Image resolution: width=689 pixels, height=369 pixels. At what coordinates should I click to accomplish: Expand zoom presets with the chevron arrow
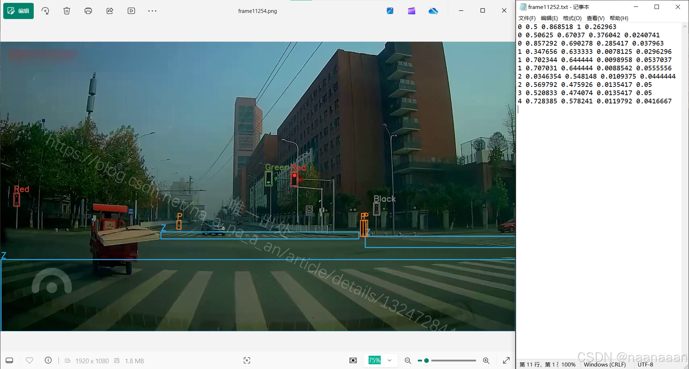(x=390, y=360)
